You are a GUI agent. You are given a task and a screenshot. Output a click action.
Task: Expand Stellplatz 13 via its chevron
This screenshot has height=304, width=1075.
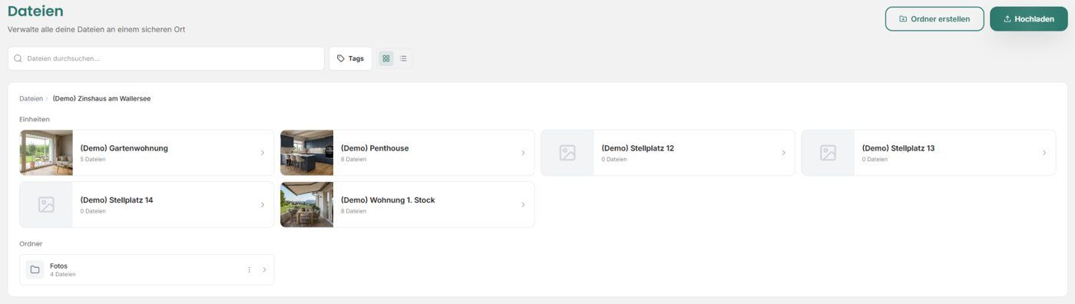click(1044, 153)
